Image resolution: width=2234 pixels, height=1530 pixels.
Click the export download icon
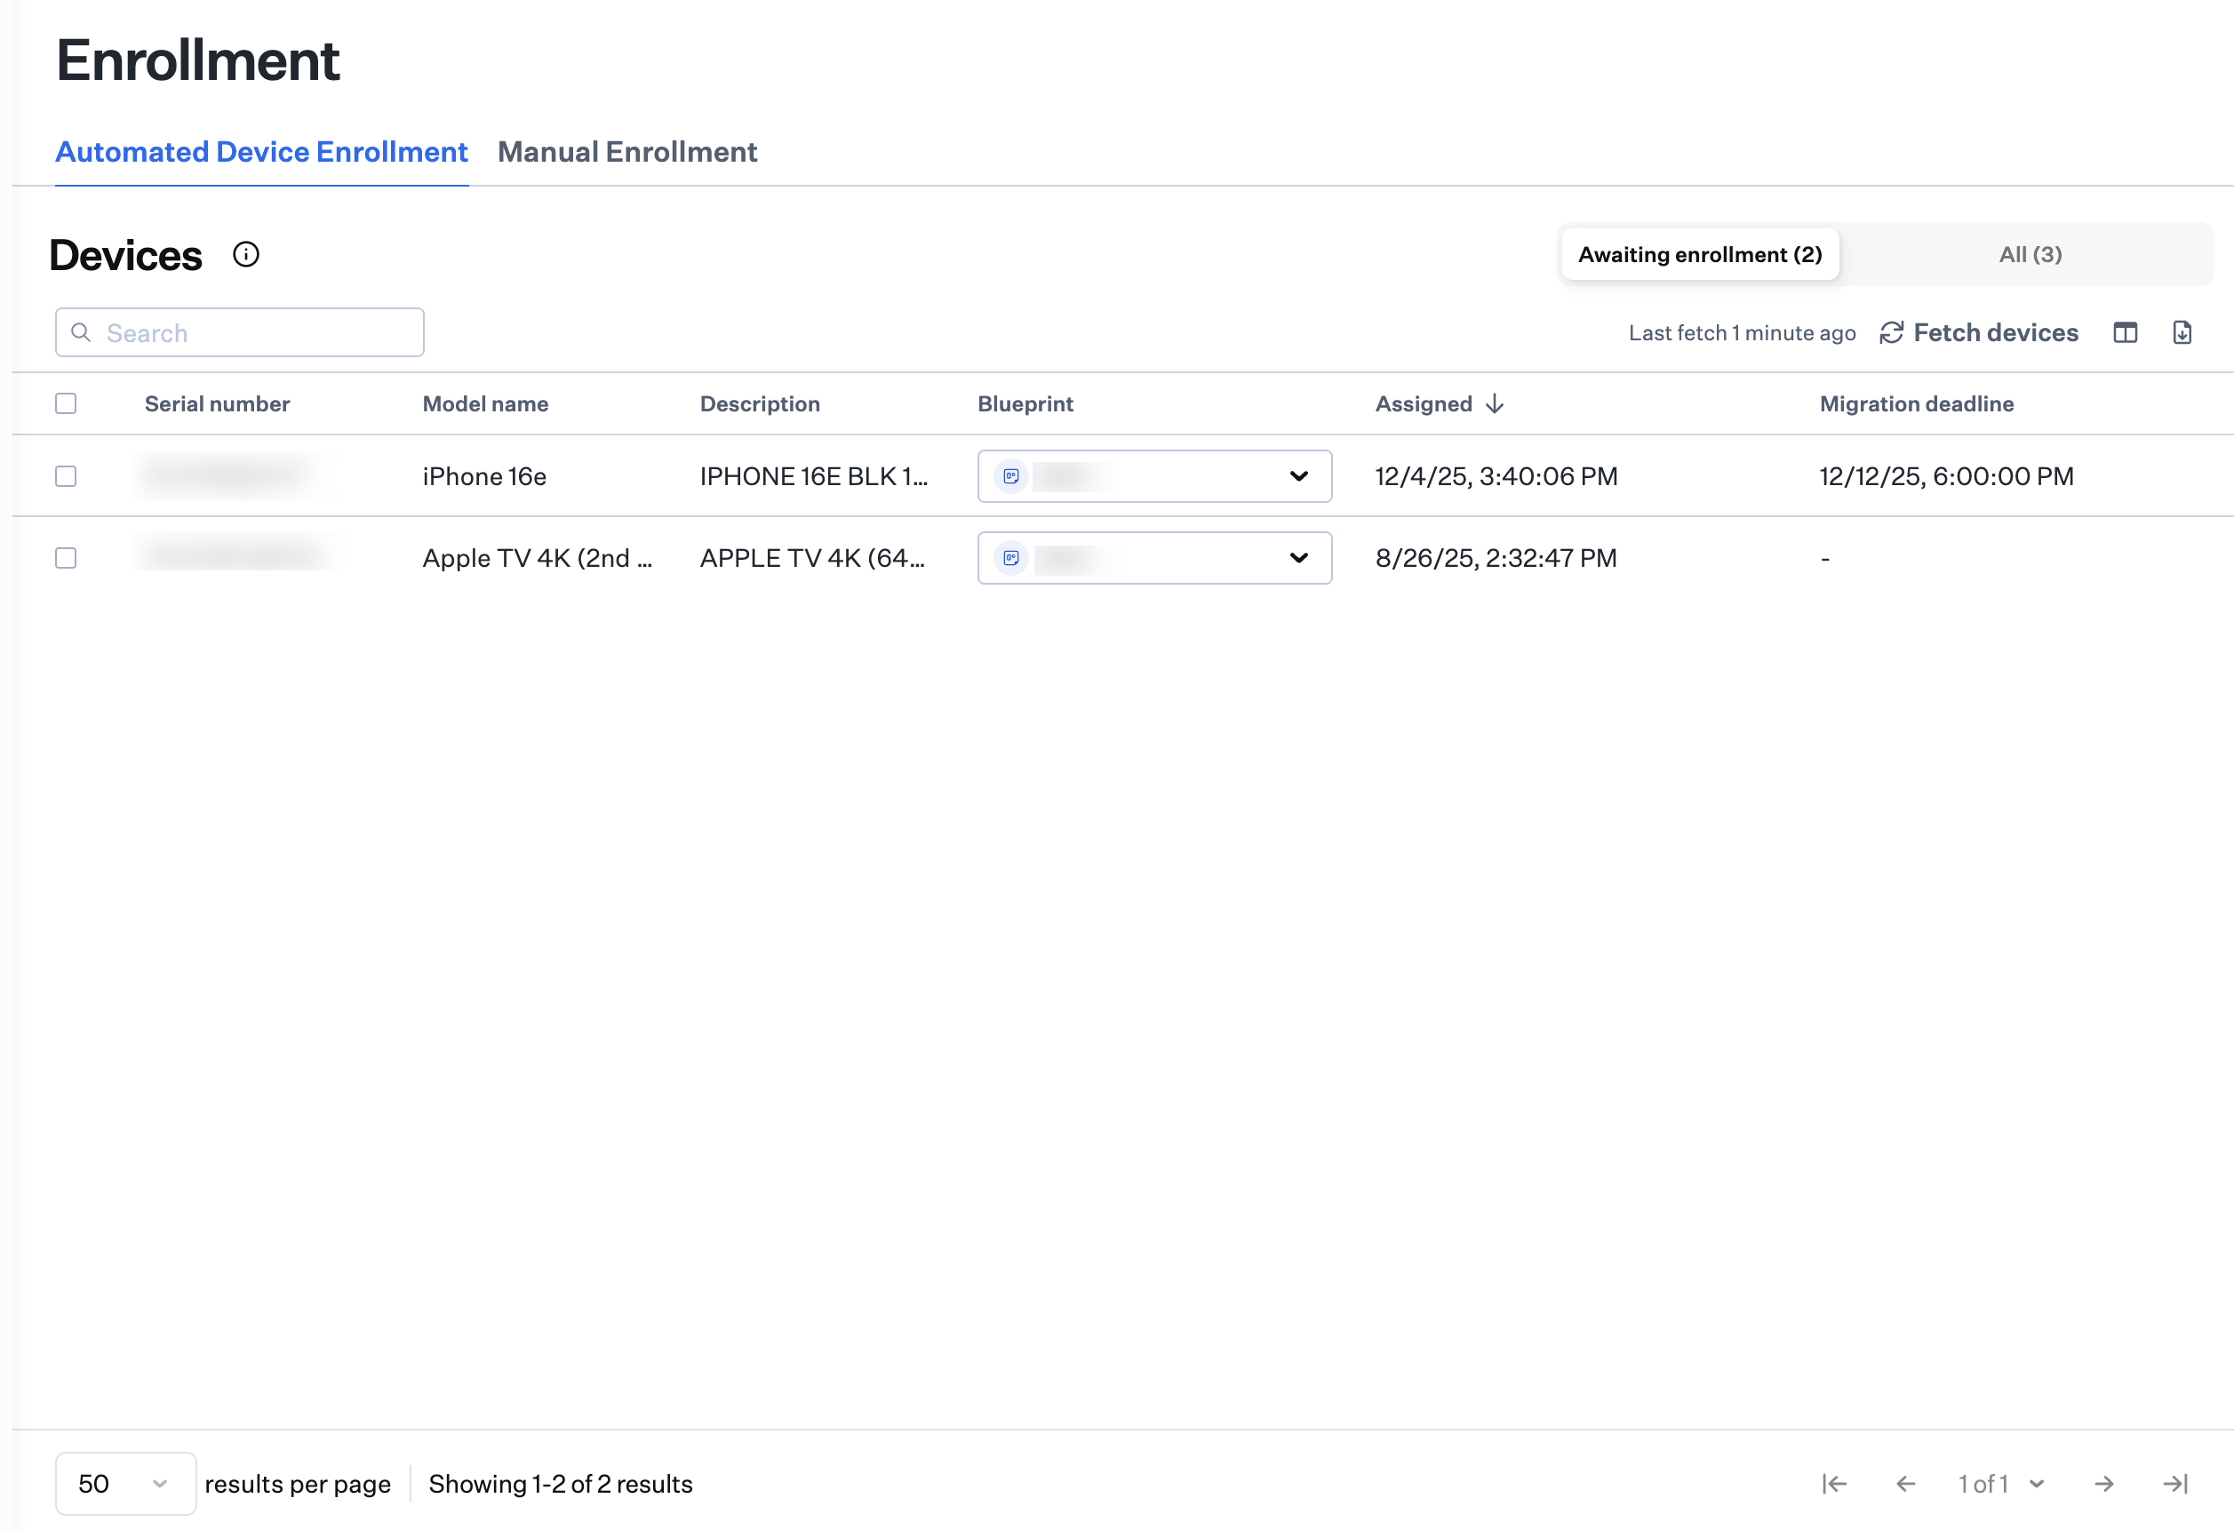(x=2182, y=332)
